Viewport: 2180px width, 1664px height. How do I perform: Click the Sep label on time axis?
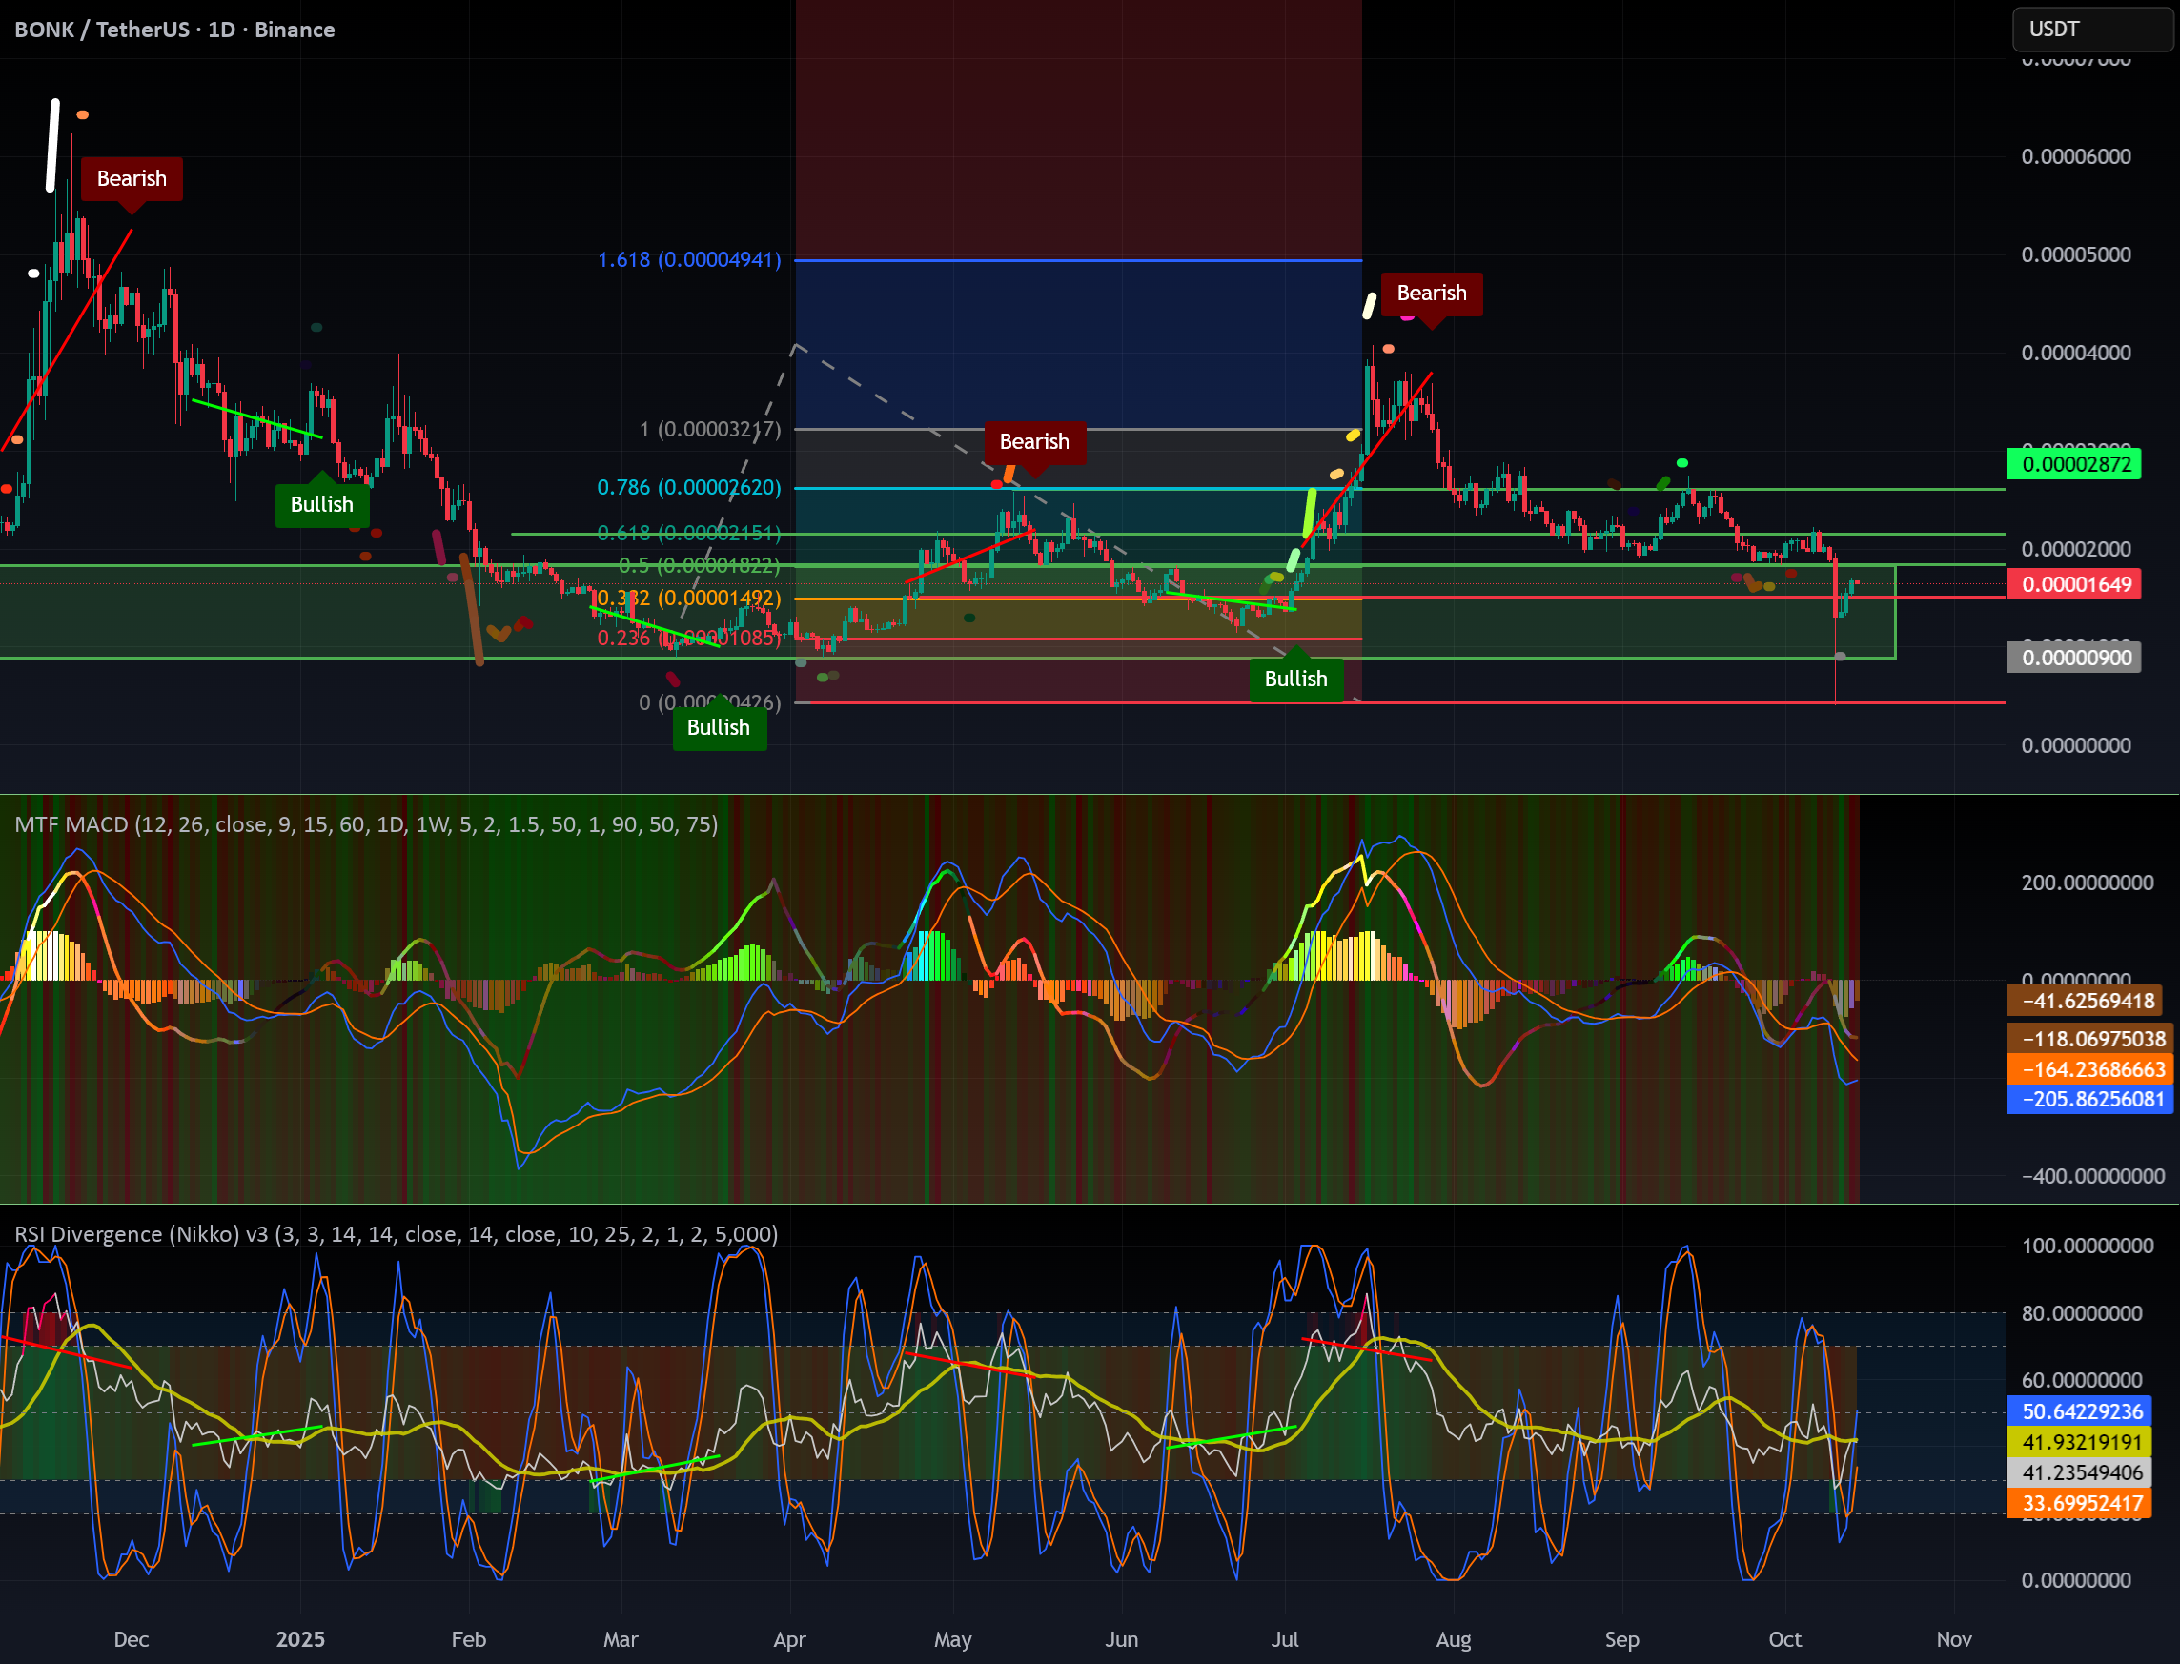1621,1639
